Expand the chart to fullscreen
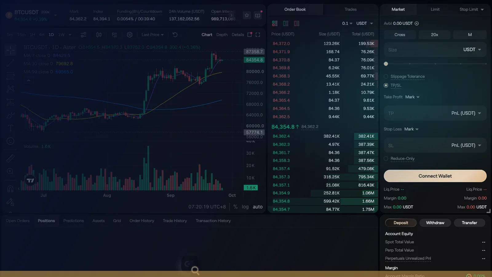492x277 pixels. pos(258,35)
